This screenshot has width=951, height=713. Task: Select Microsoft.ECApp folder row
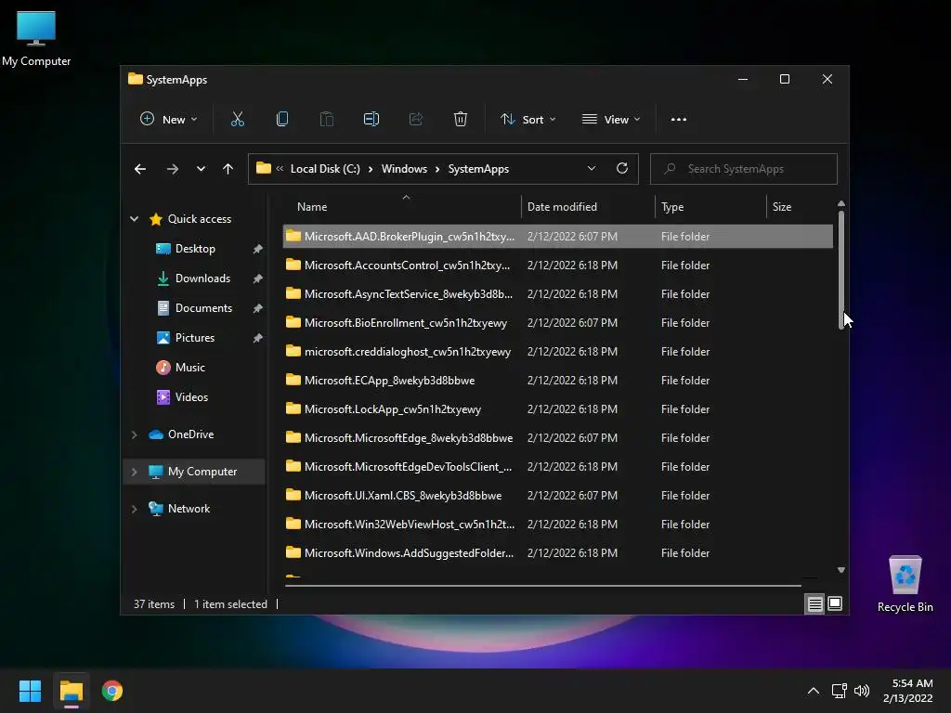[557, 380]
